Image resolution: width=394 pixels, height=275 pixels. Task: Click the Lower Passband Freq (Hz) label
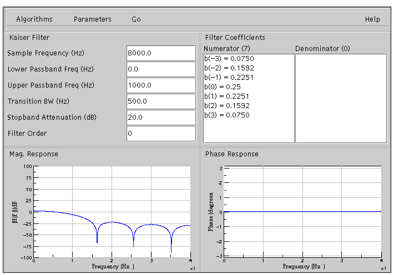(x=50, y=69)
